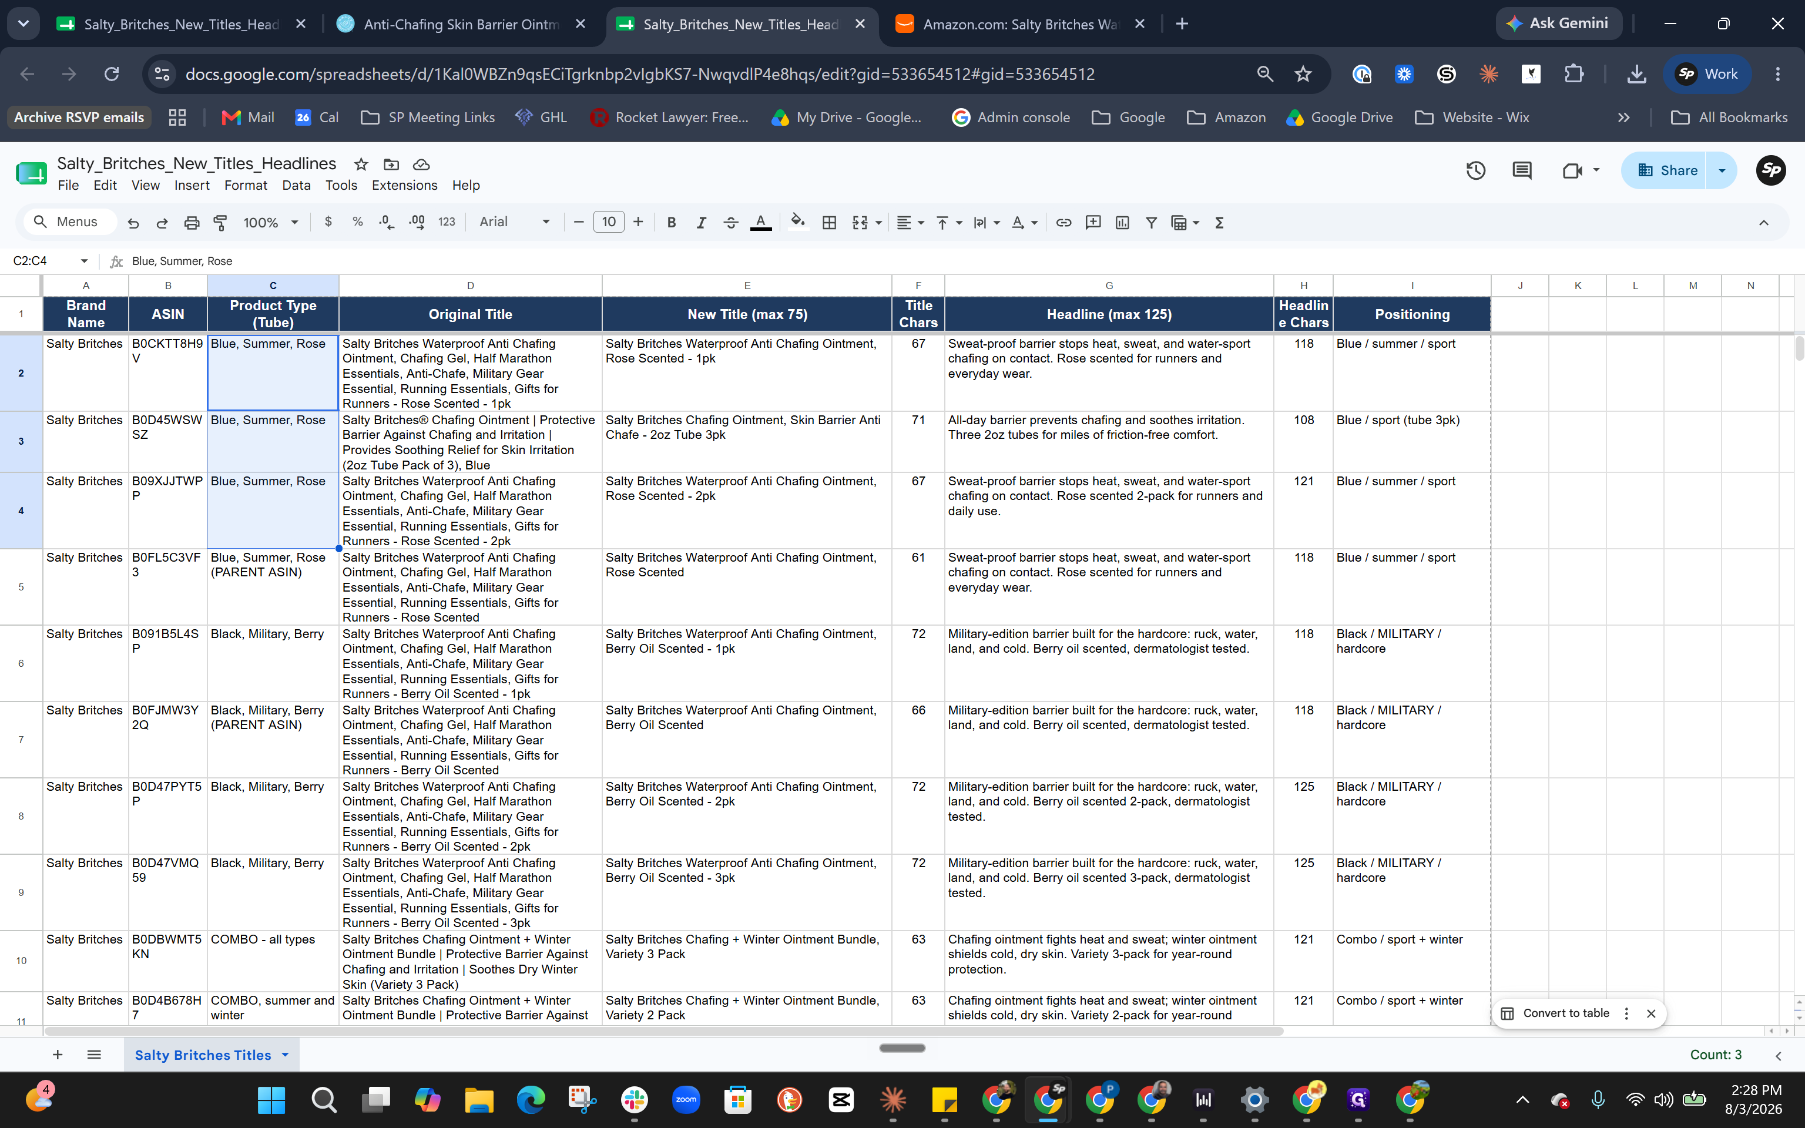Image resolution: width=1805 pixels, height=1128 pixels.
Task: Open text rotation dropdown
Action: [x=1024, y=222]
